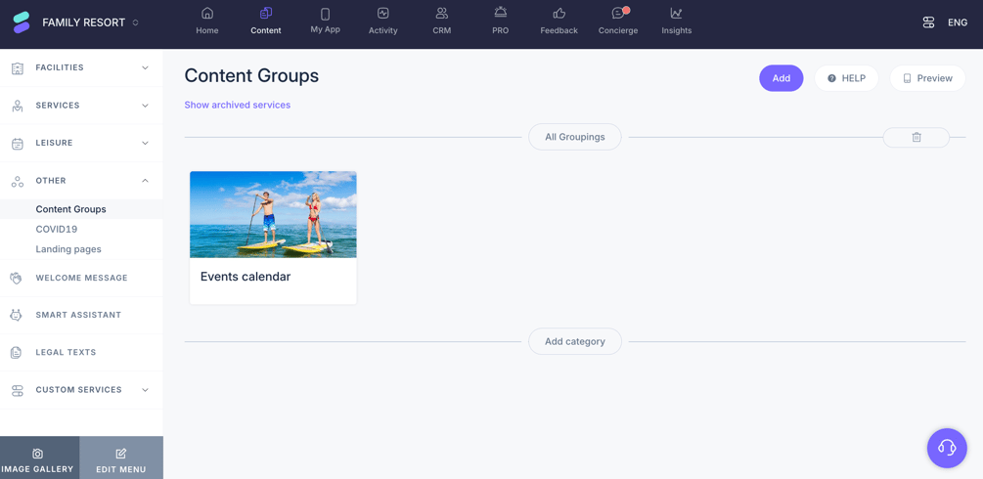The height and width of the screenshot is (479, 983).
Task: Open the Image Gallery button
Action: (39, 457)
